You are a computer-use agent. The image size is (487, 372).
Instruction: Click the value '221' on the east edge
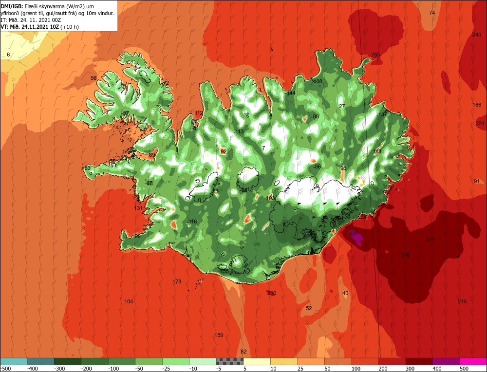[480, 124]
